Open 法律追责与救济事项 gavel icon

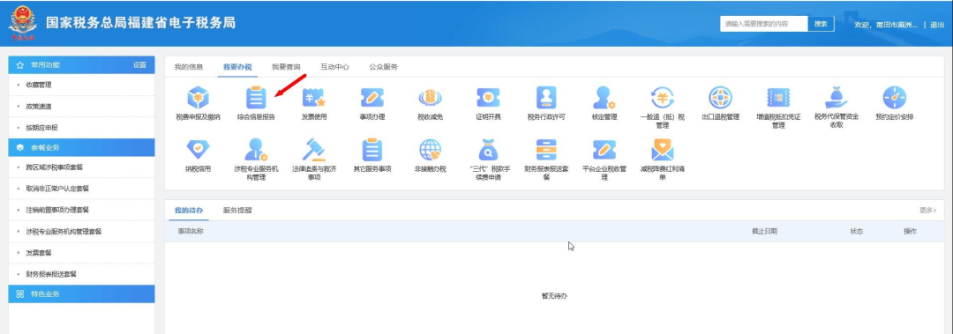(314, 150)
